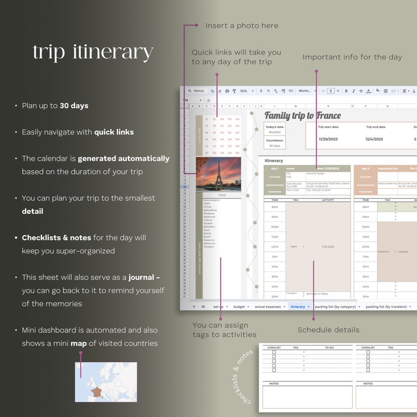Tick first checkbox in left checklist
The width and height of the screenshot is (417, 417).
(274, 352)
